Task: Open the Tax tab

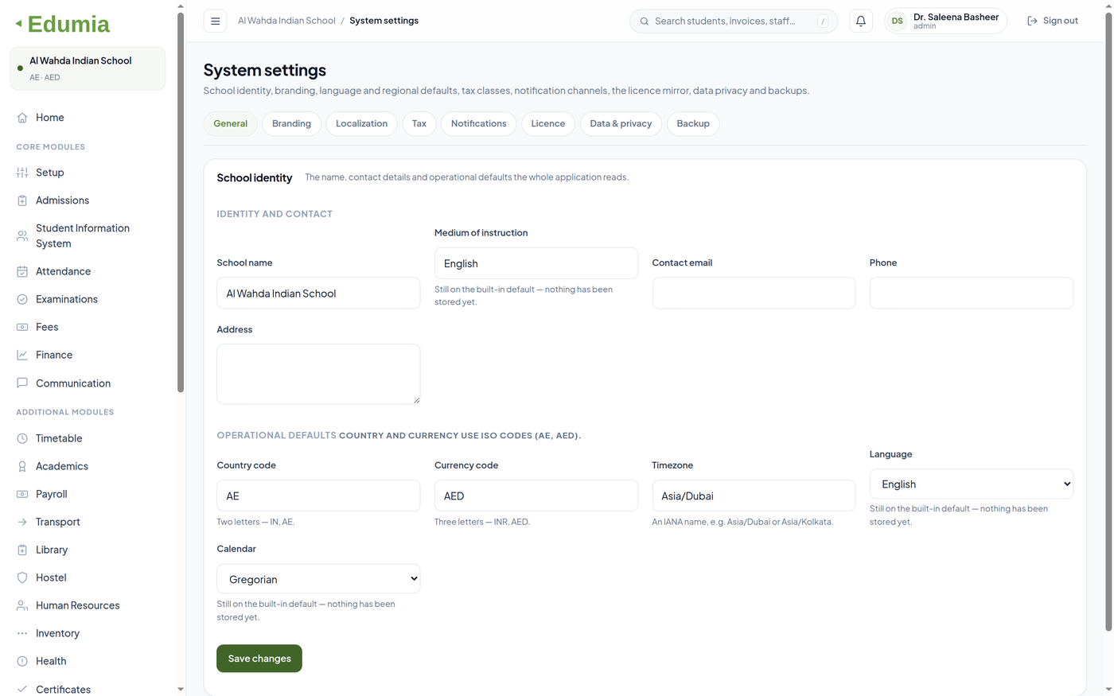Action: pyautogui.click(x=419, y=123)
